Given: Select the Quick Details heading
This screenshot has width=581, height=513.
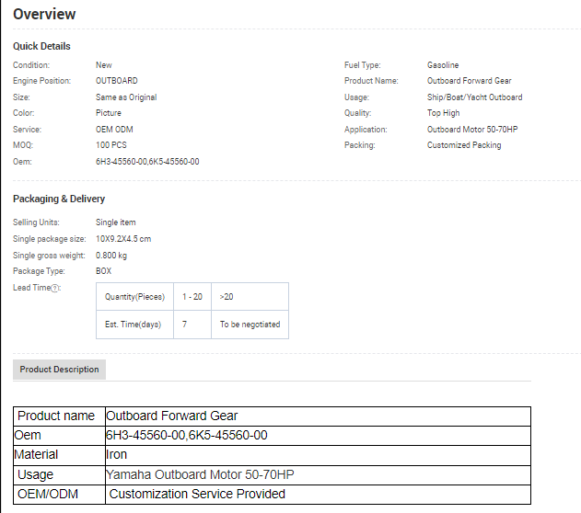Looking at the screenshot, I should tap(41, 46).
